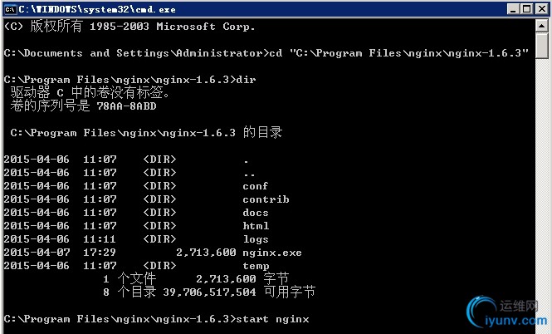Viewport: 552px width, 334px height.
Task: Click the 'start nginx' command text
Action: 272,319
